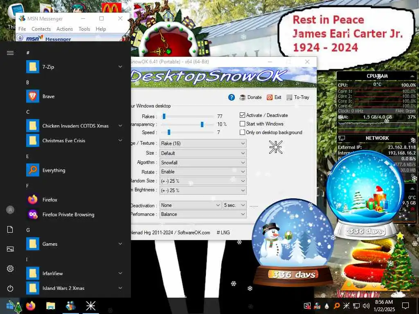Click the SoftwareOK.com copyright link
419x314 pixels.
(194, 233)
